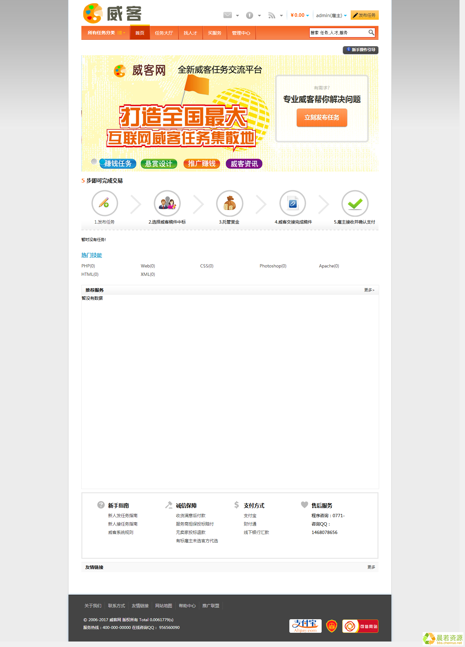Go to the 任务大厅 tab
Image resolution: width=465 pixels, height=647 pixels.
pos(164,33)
